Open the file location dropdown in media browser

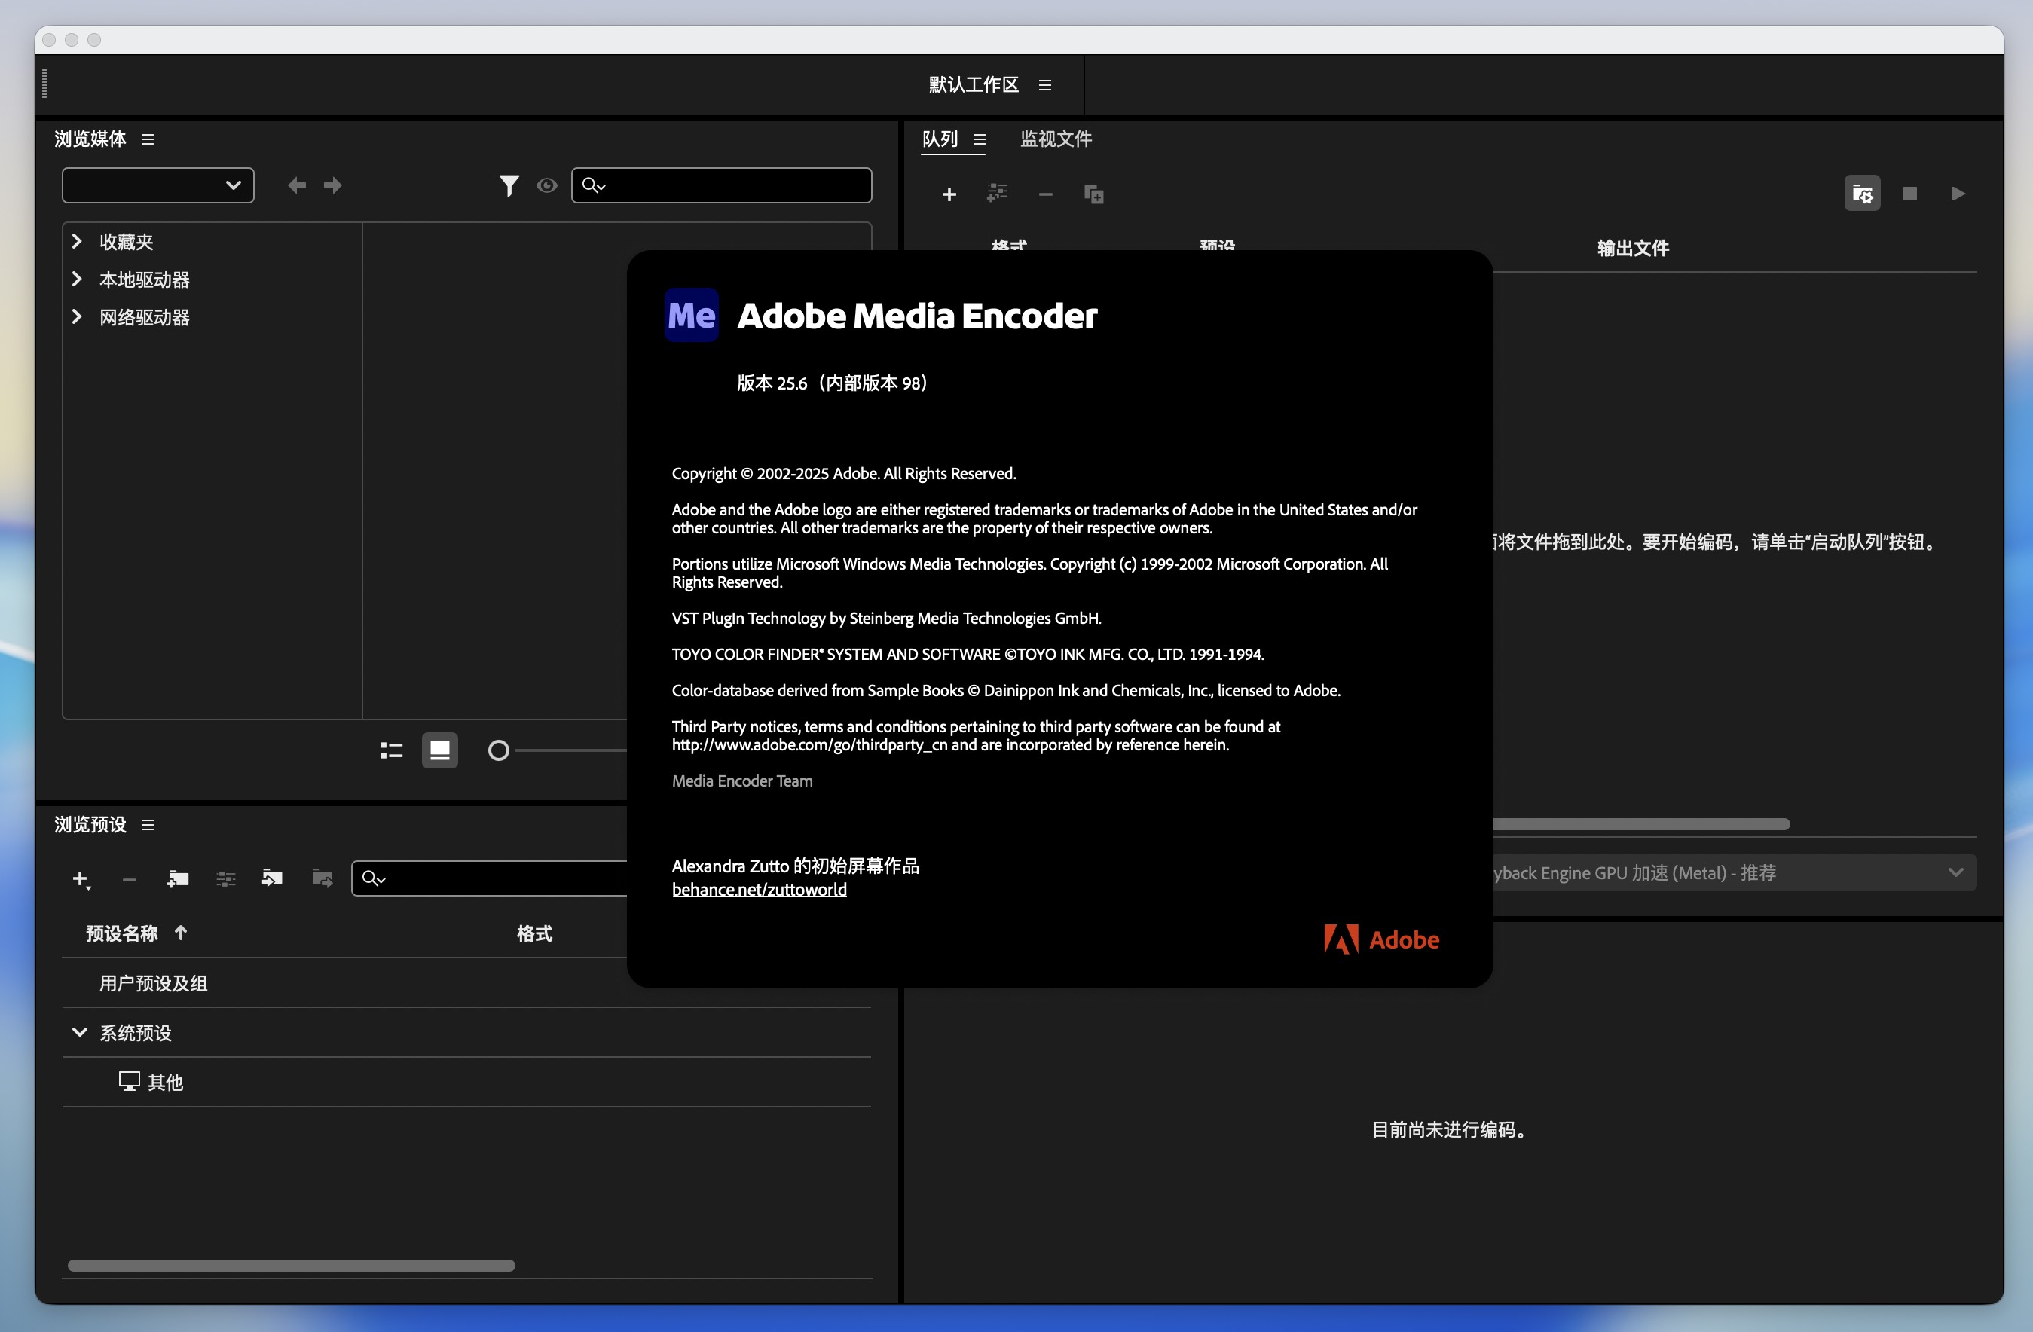click(157, 185)
